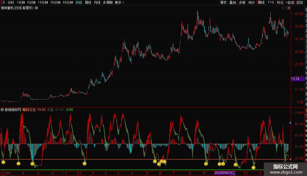Select the 1分钟 period tab
Screen dimensions: 307x176
pos(21,2)
